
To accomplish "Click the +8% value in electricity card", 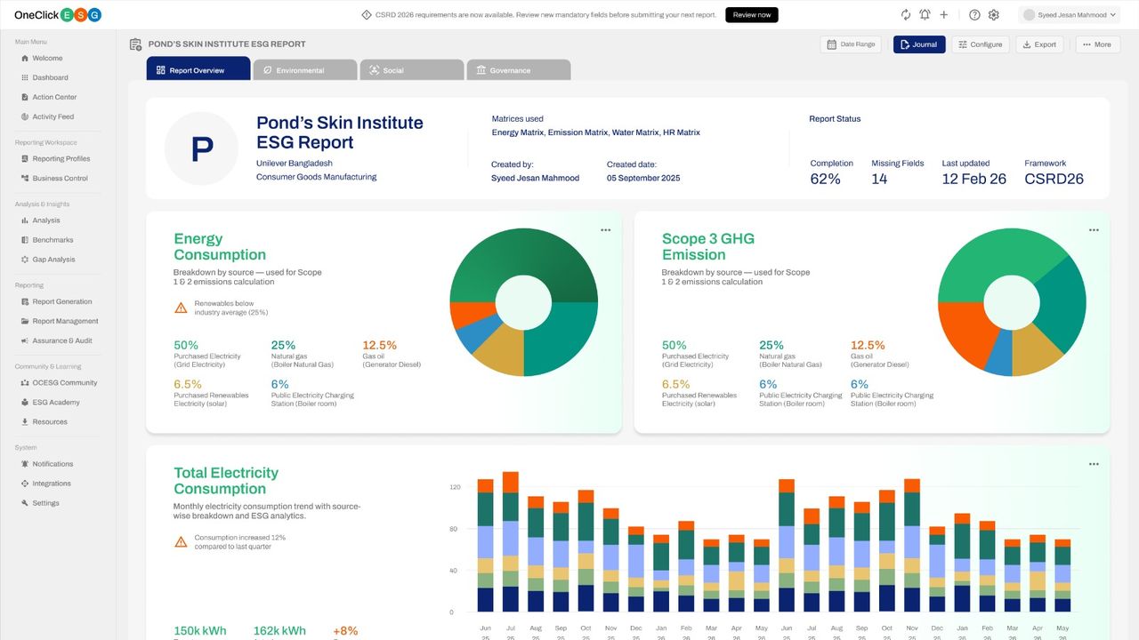I will pos(345,631).
